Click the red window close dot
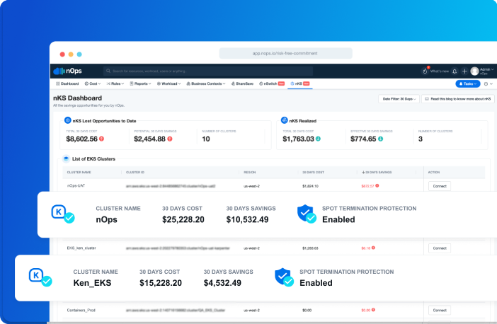 62,54
